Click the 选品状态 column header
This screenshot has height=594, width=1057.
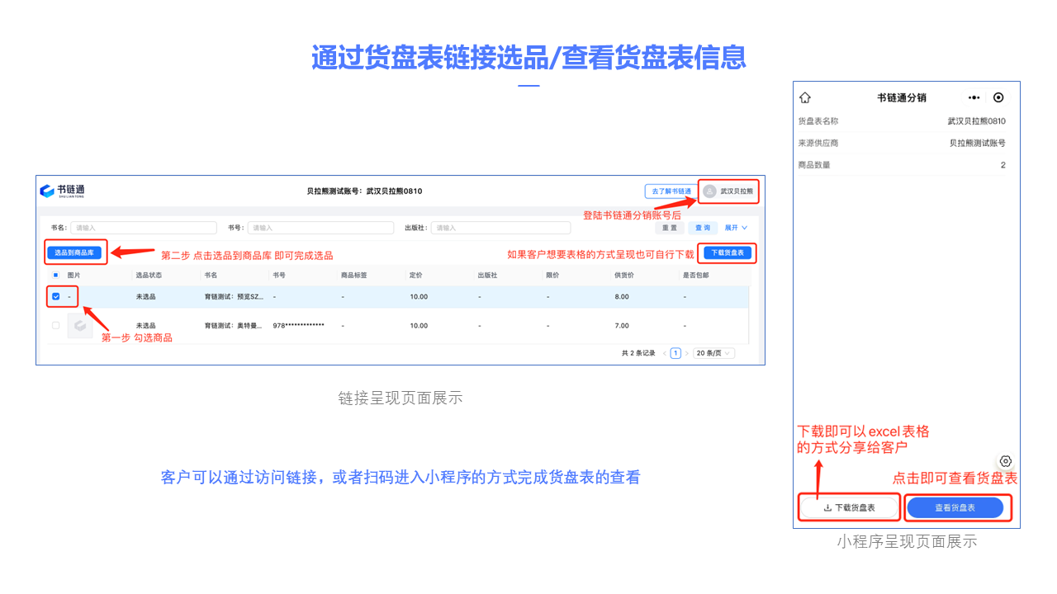149,275
